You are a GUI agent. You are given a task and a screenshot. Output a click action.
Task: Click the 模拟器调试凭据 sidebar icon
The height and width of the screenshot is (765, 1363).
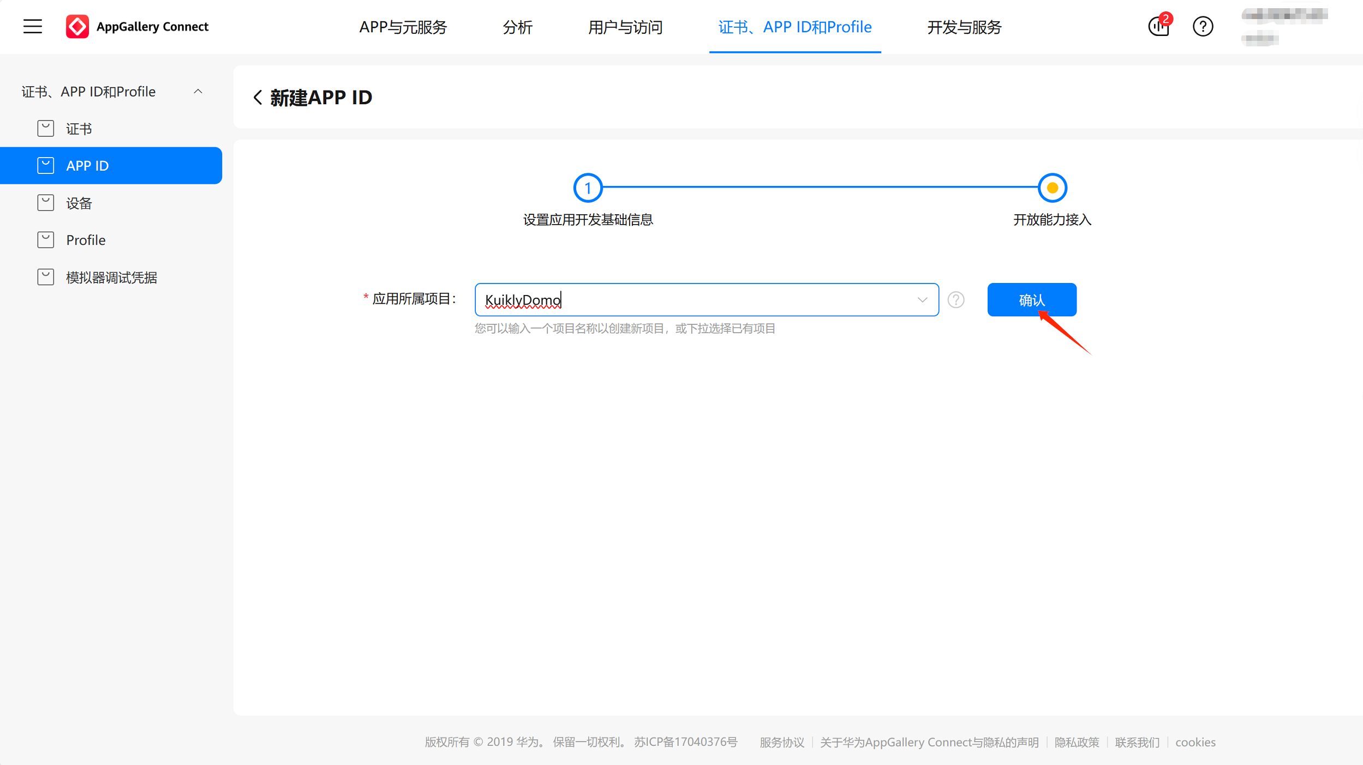point(46,277)
